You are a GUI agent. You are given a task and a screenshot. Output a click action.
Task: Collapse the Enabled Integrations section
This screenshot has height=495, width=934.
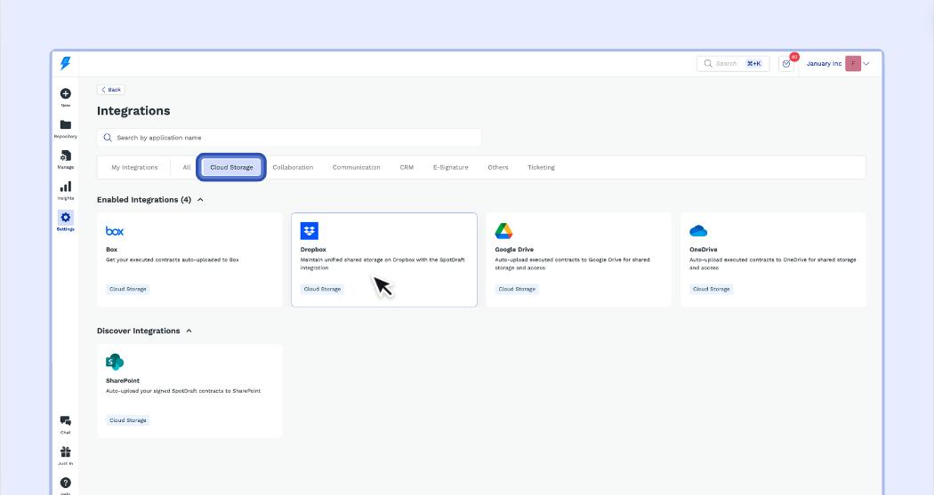click(x=200, y=200)
